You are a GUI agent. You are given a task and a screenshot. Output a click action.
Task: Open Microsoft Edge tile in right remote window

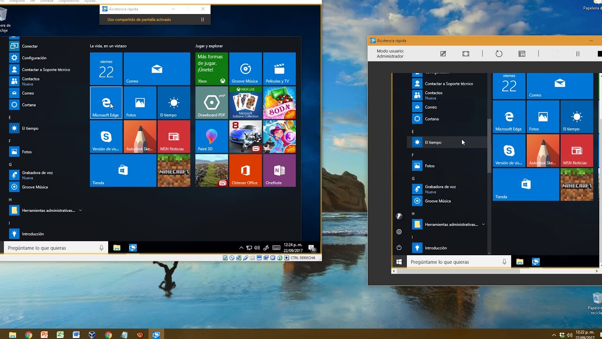[x=509, y=117]
